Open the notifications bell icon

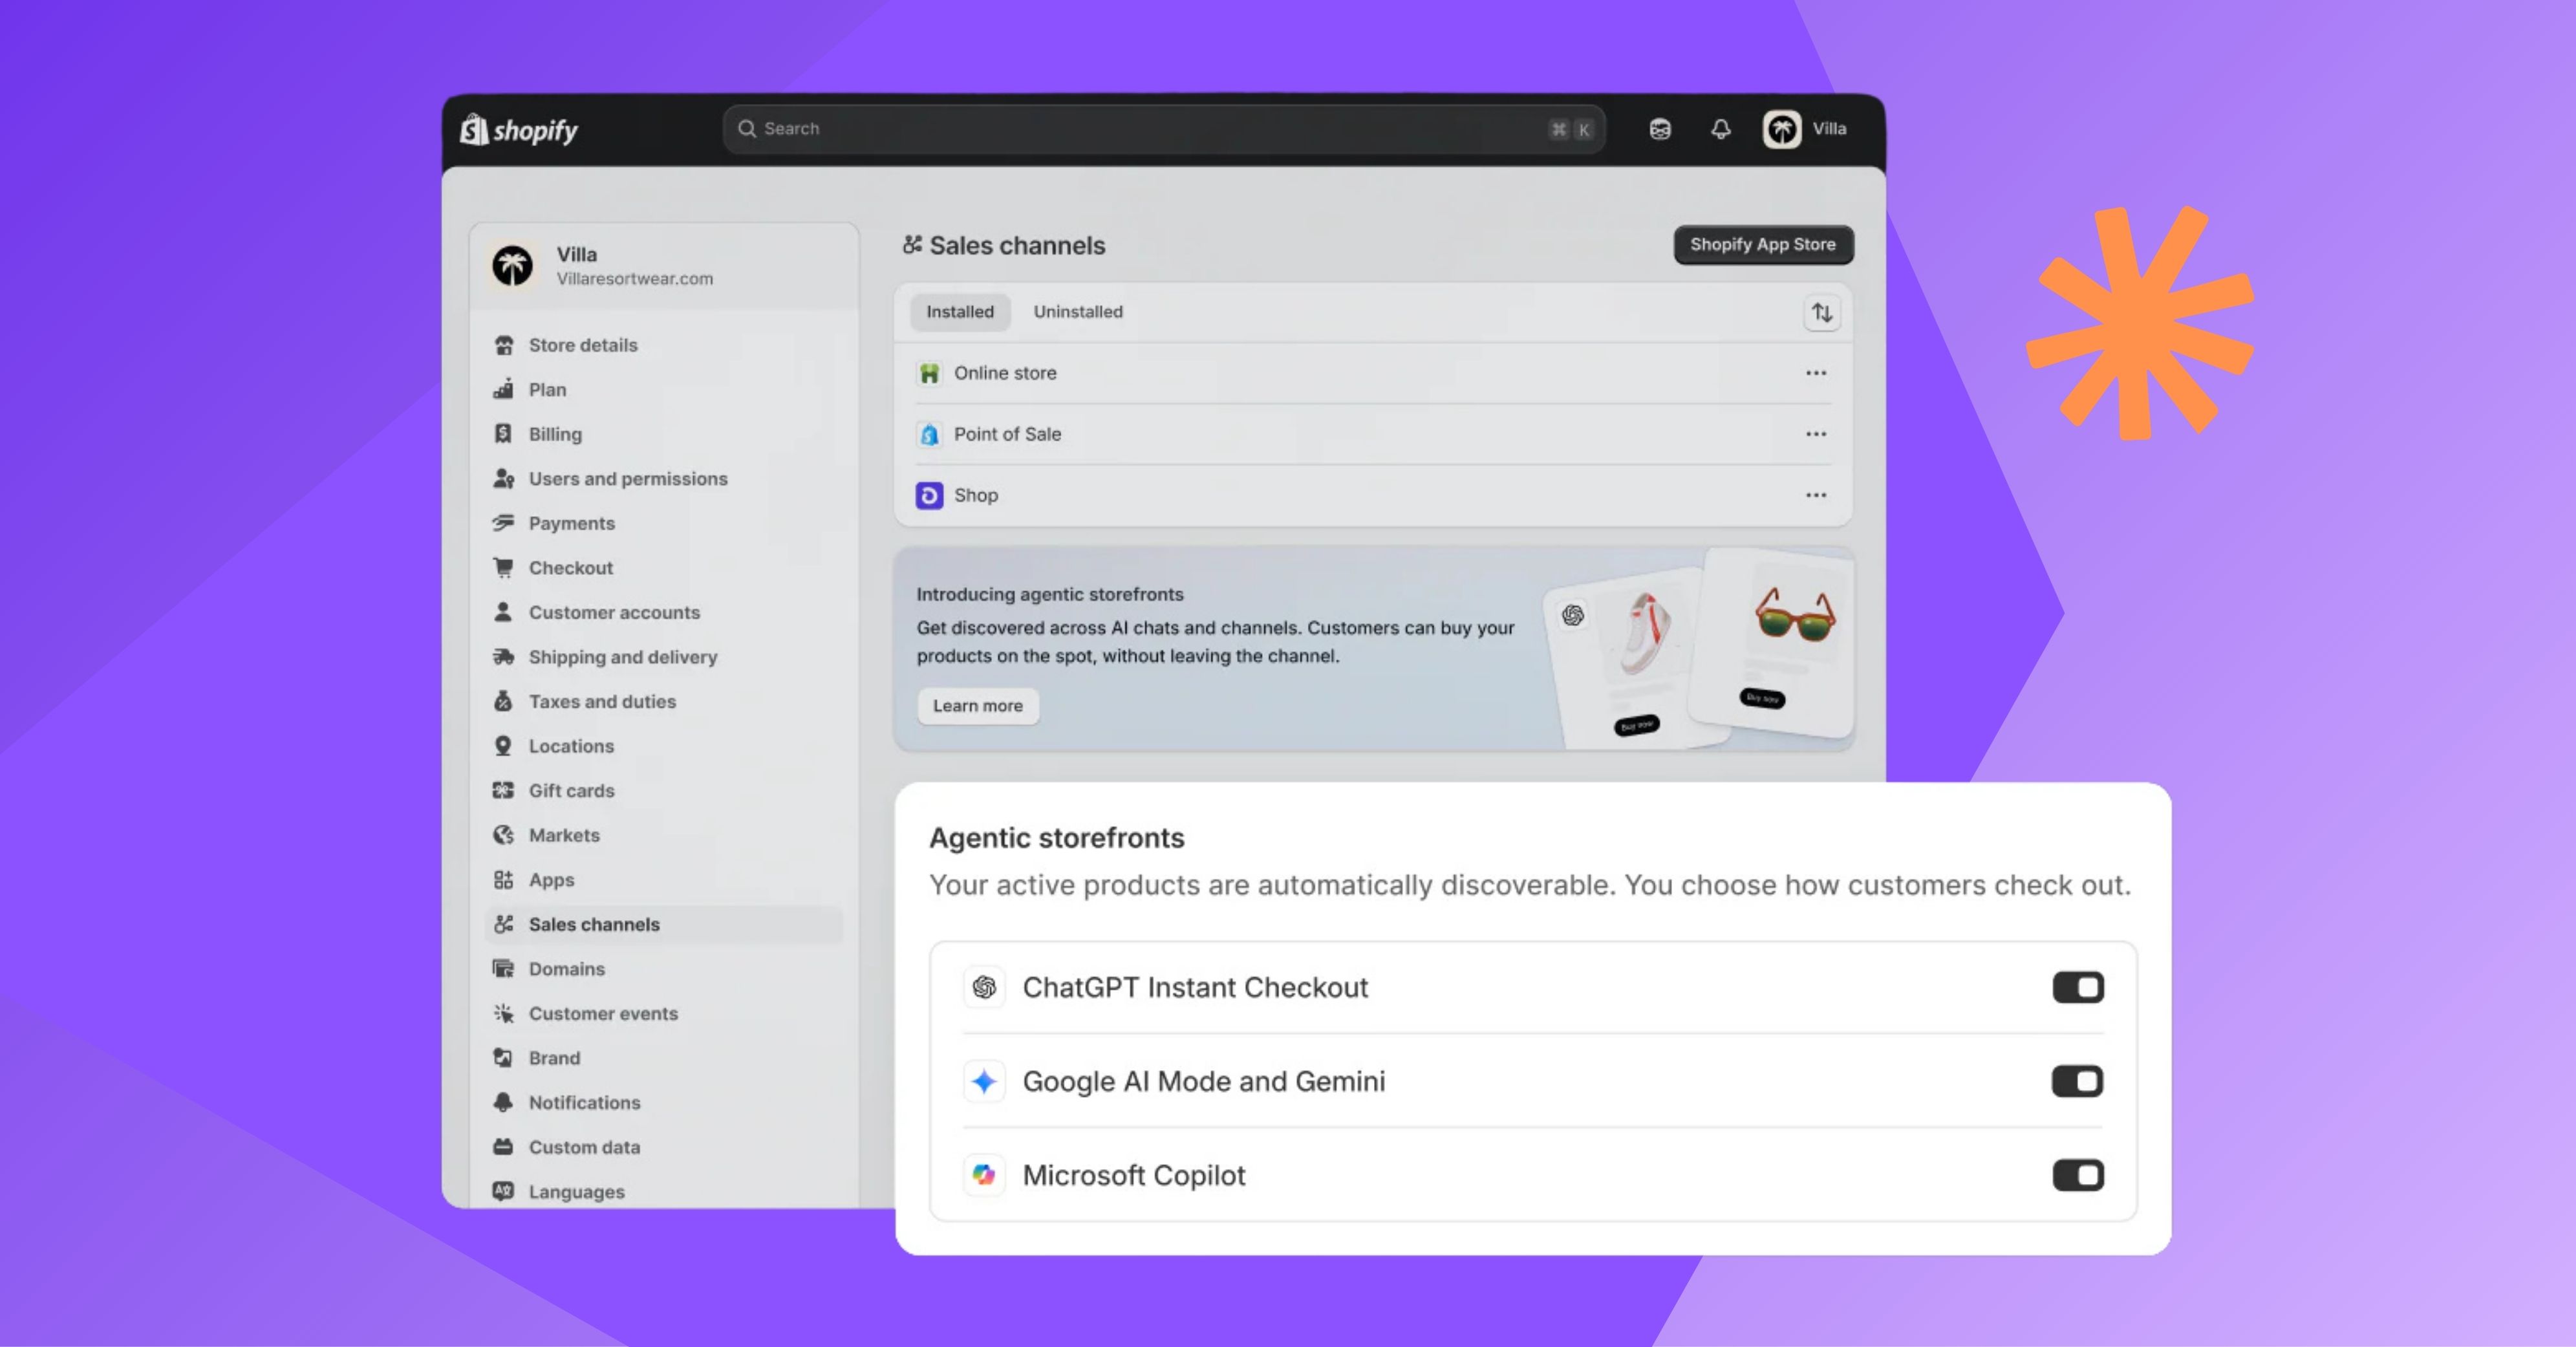pyautogui.click(x=1720, y=129)
